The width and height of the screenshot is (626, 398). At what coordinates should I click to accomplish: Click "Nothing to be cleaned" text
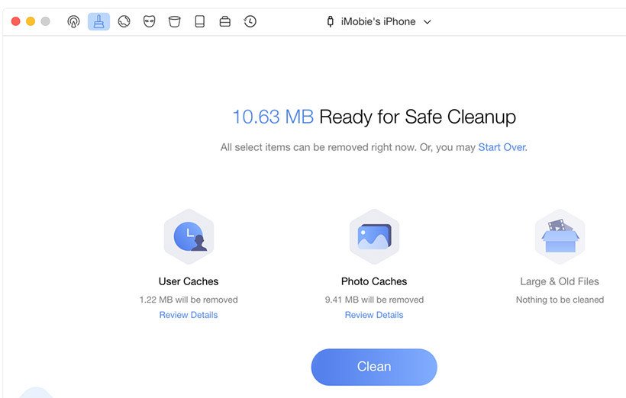tap(560, 300)
